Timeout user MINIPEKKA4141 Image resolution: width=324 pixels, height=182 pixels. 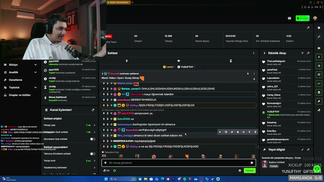(108, 141)
